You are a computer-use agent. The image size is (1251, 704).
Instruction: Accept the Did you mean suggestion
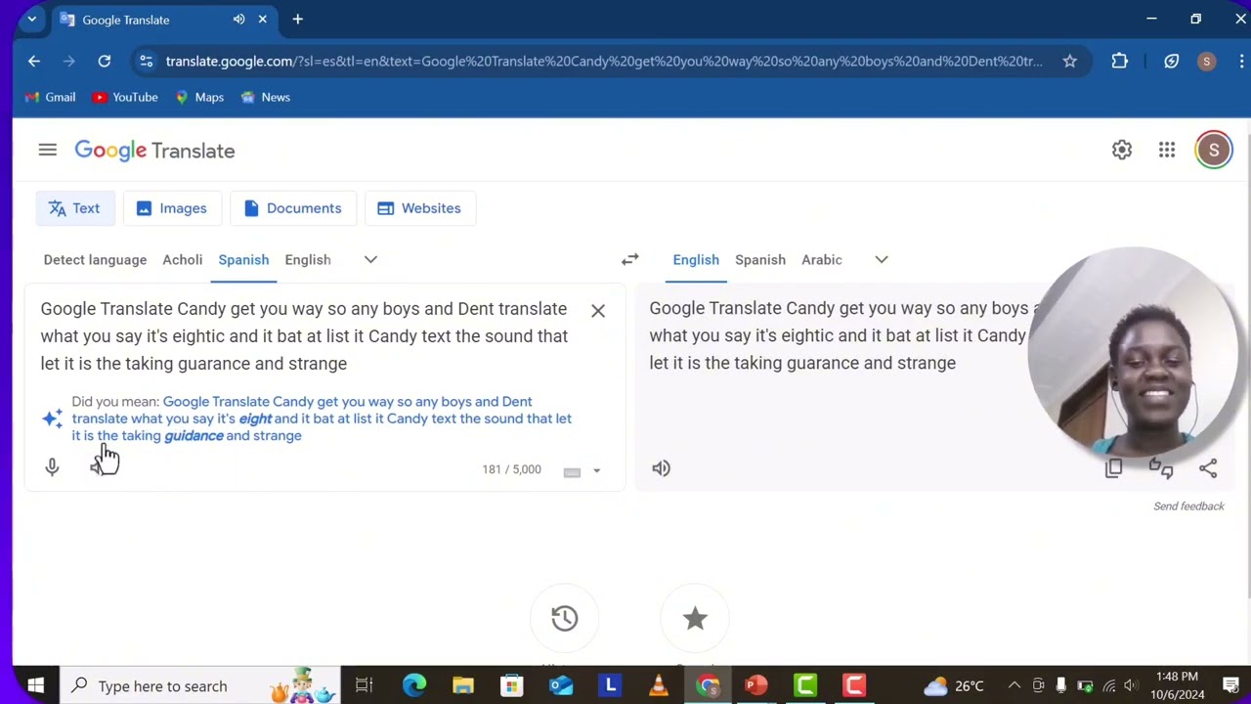click(322, 418)
